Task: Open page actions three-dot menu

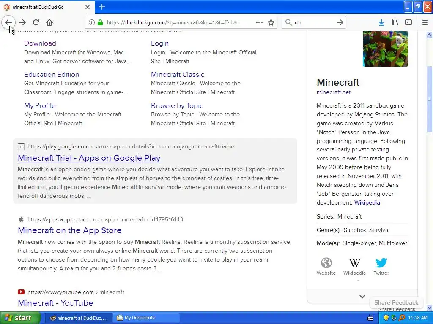Action: [259, 23]
